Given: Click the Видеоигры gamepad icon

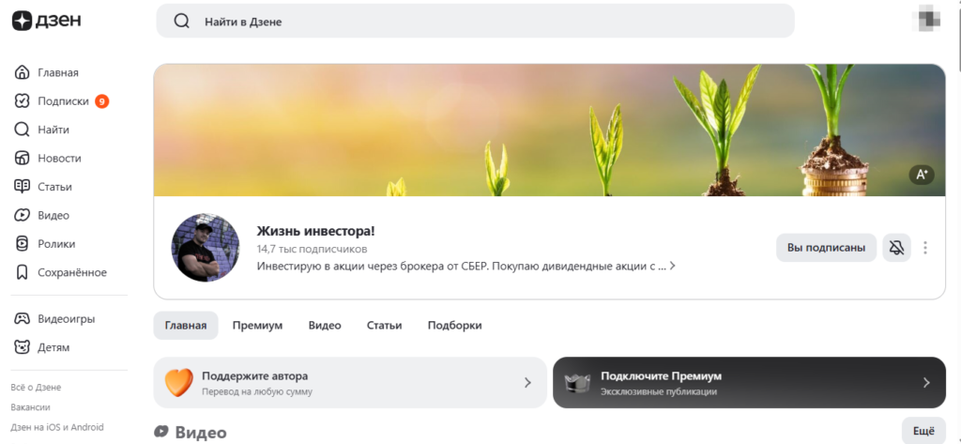Looking at the screenshot, I should tap(23, 319).
